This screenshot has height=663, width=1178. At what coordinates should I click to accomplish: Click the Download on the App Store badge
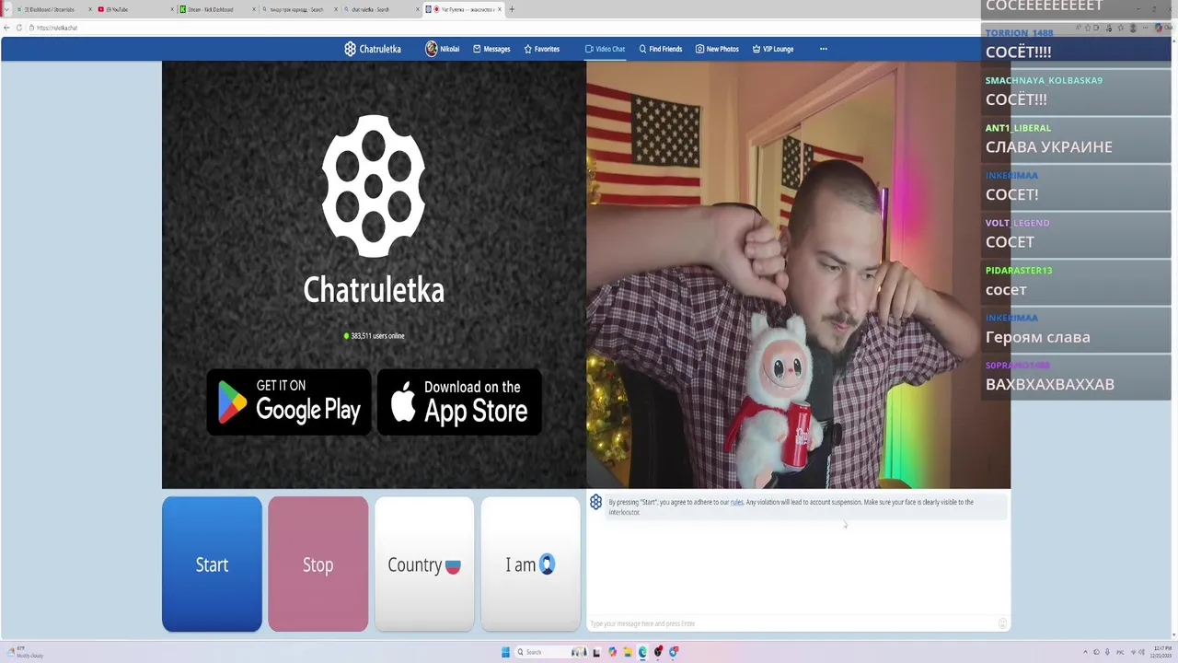(x=459, y=402)
